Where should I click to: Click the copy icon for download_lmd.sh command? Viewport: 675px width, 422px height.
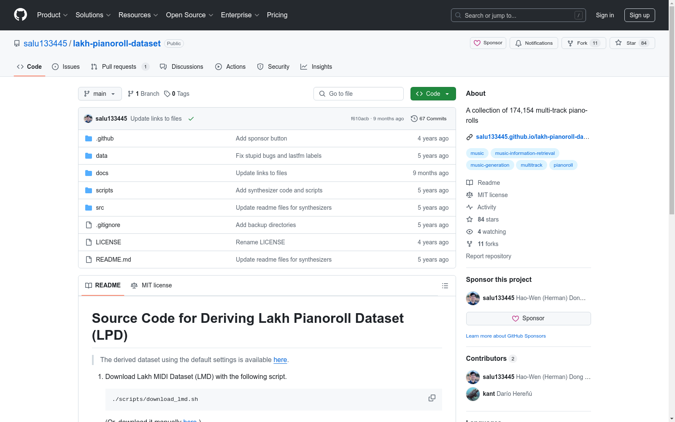[432, 398]
